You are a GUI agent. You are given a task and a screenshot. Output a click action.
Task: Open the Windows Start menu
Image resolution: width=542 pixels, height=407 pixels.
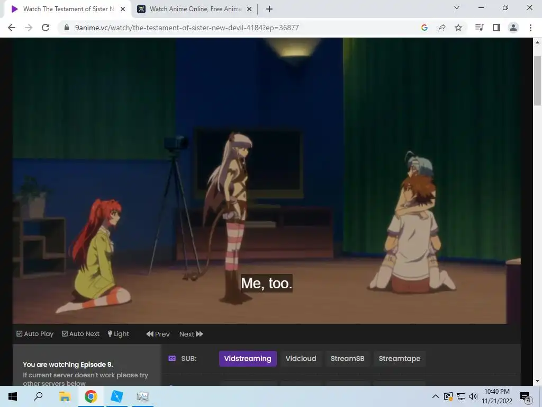coord(13,396)
